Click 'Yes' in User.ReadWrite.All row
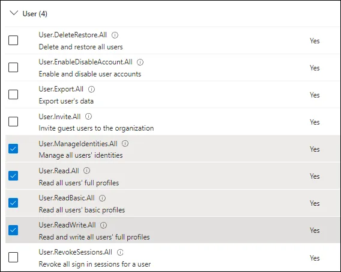The height and width of the screenshot is (272, 341). [315, 230]
